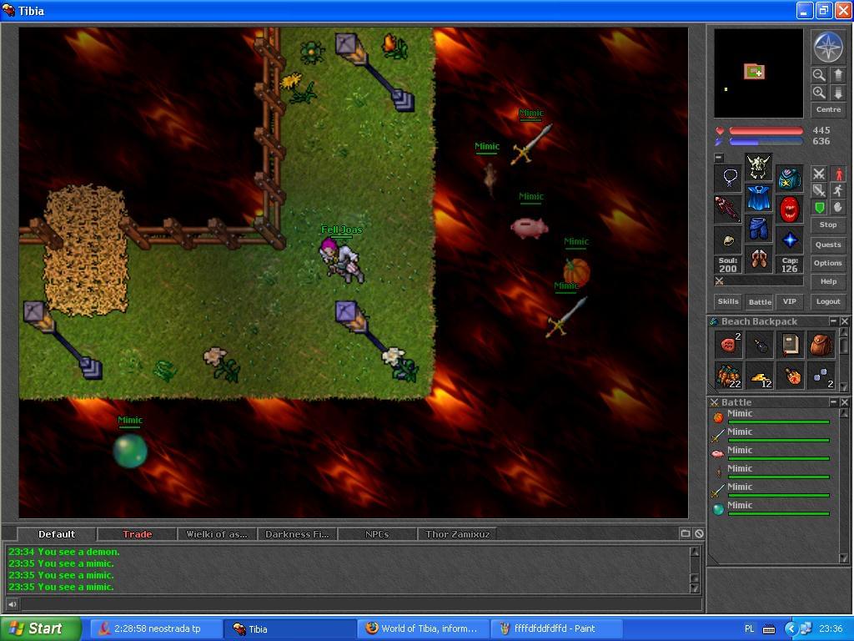Select the red item with count 2 in backpack
The width and height of the screenshot is (854, 641).
tap(728, 345)
